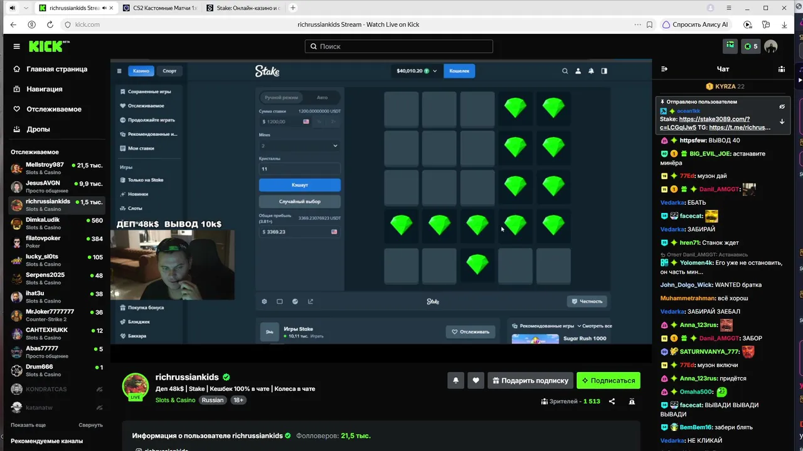
Task: Open the Stake notifications bell in the stream
Action: 591,71
